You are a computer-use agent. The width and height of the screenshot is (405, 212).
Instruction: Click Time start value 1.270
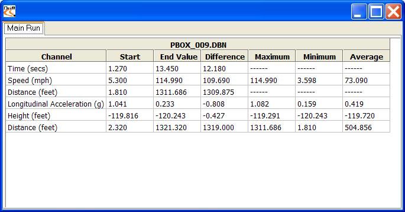pyautogui.click(x=118, y=69)
